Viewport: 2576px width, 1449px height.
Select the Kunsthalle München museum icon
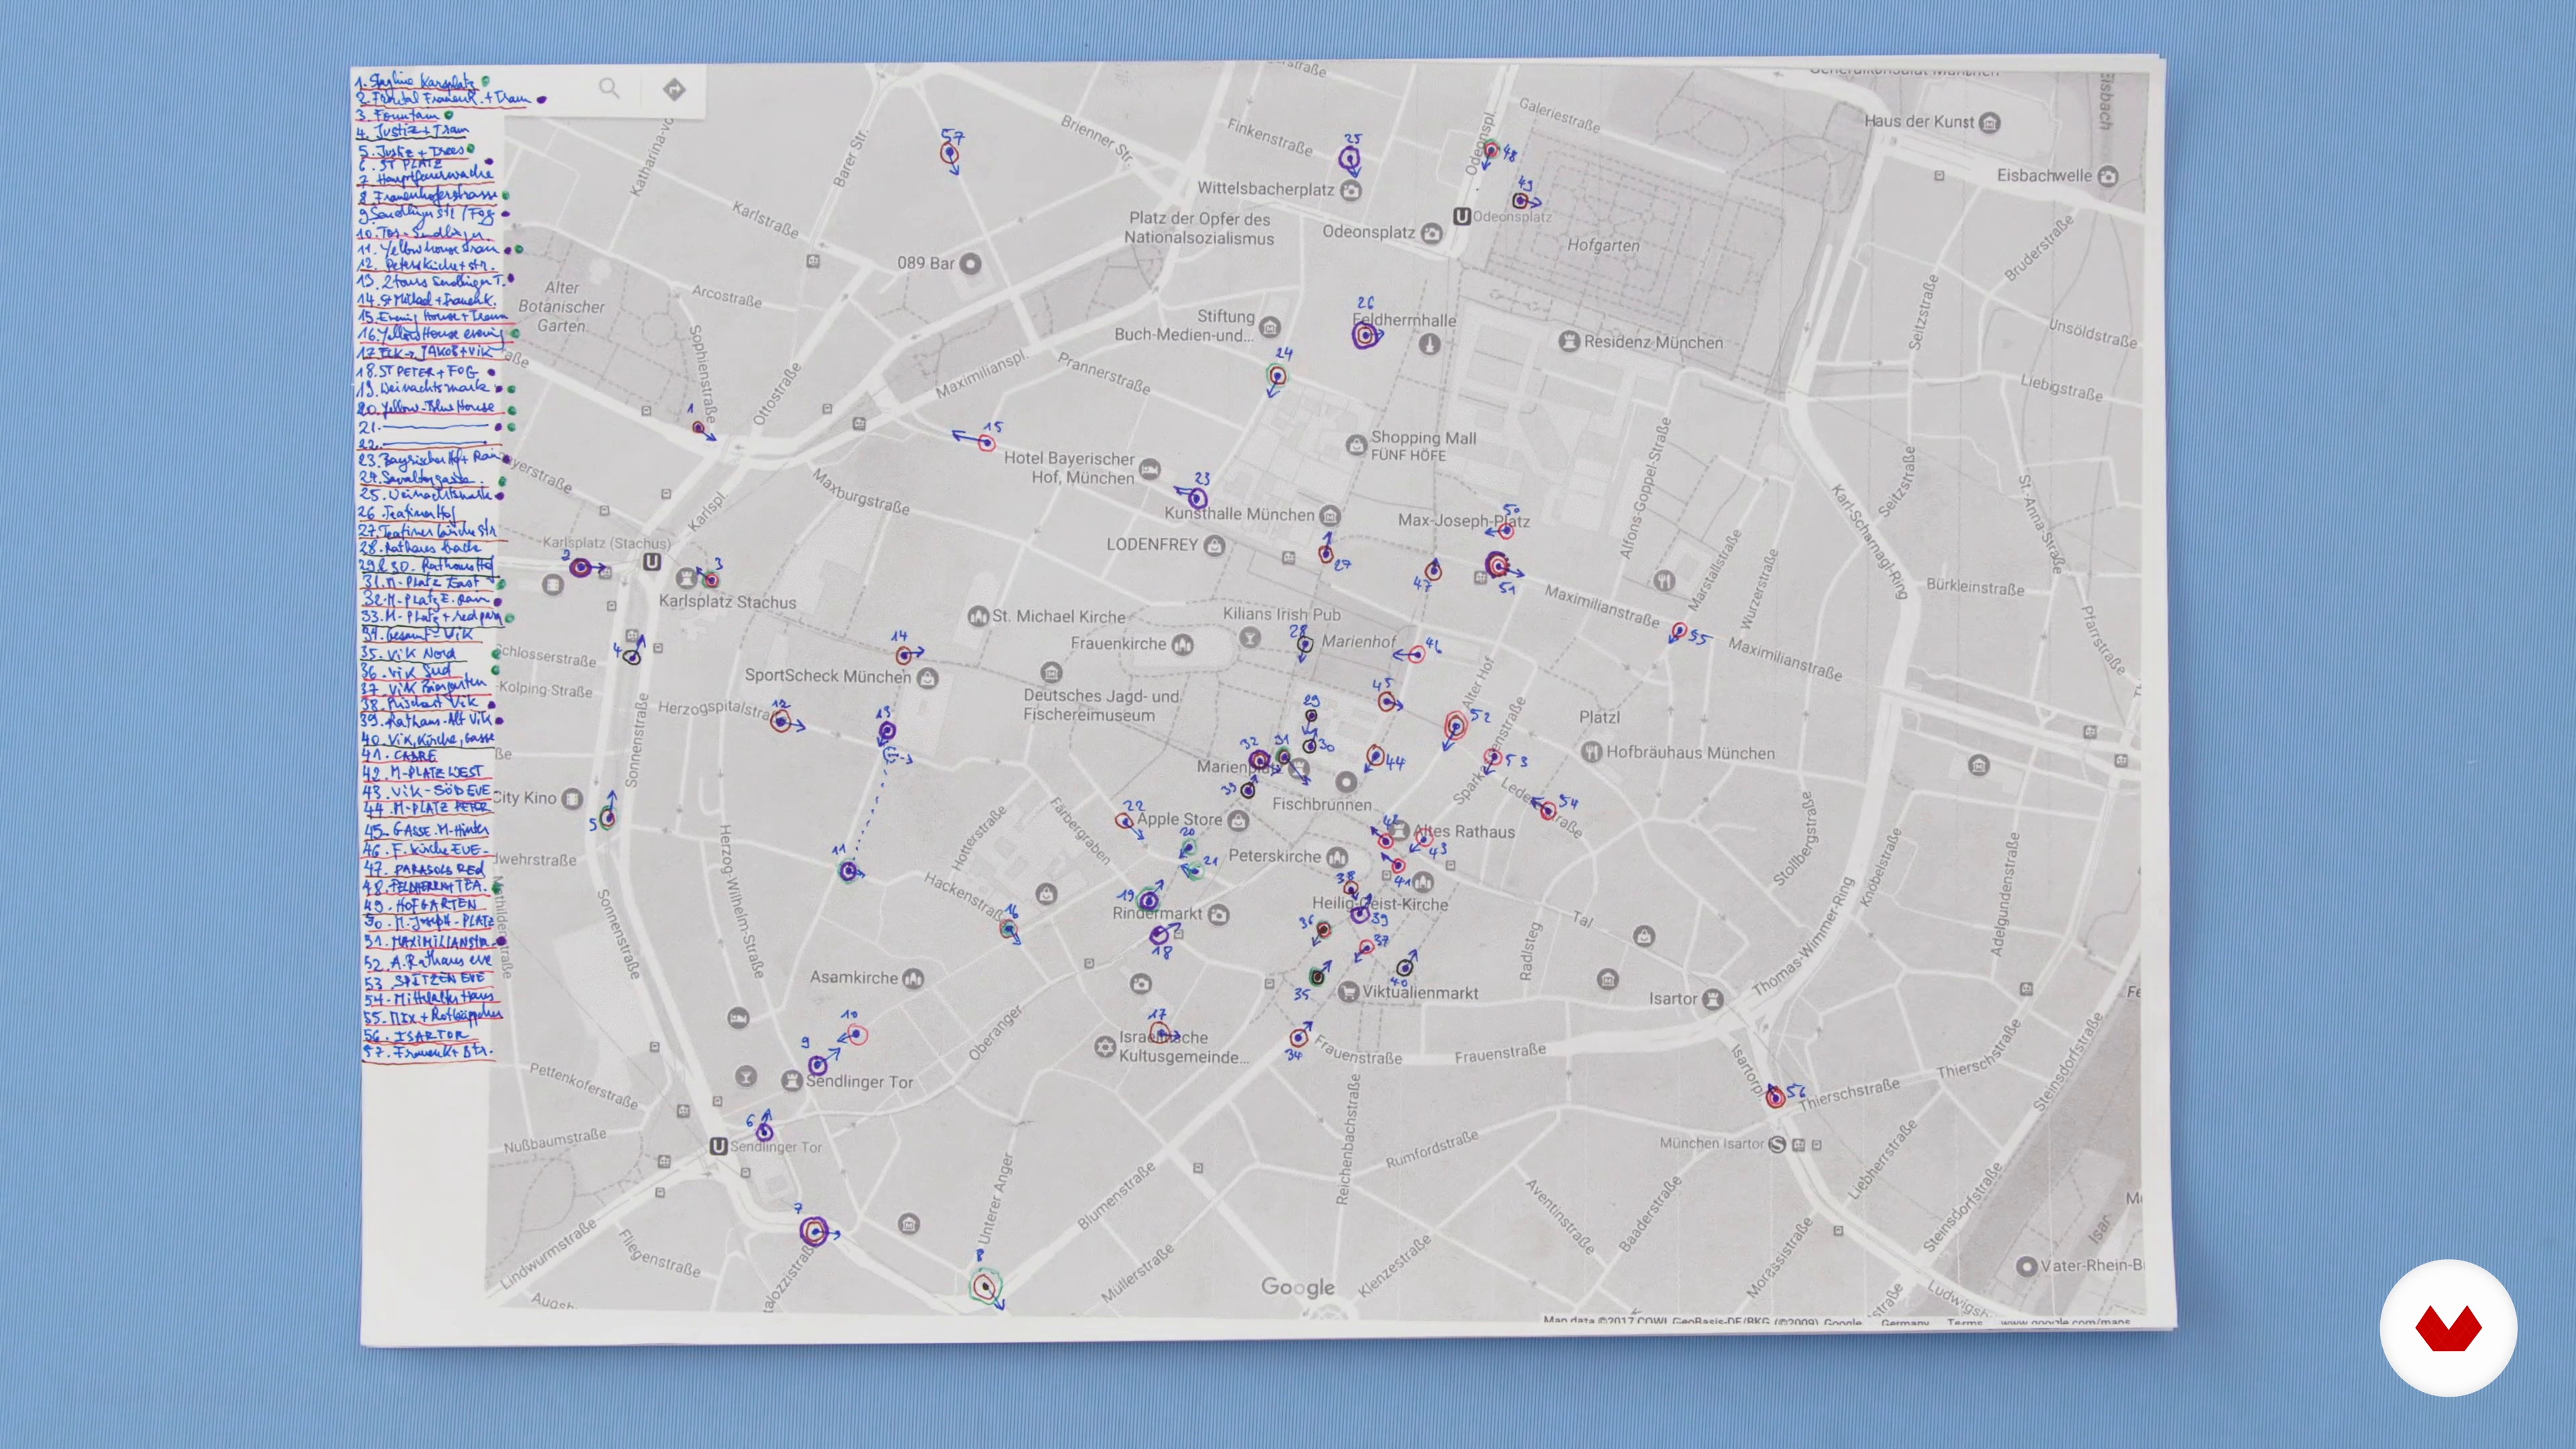pos(1330,516)
